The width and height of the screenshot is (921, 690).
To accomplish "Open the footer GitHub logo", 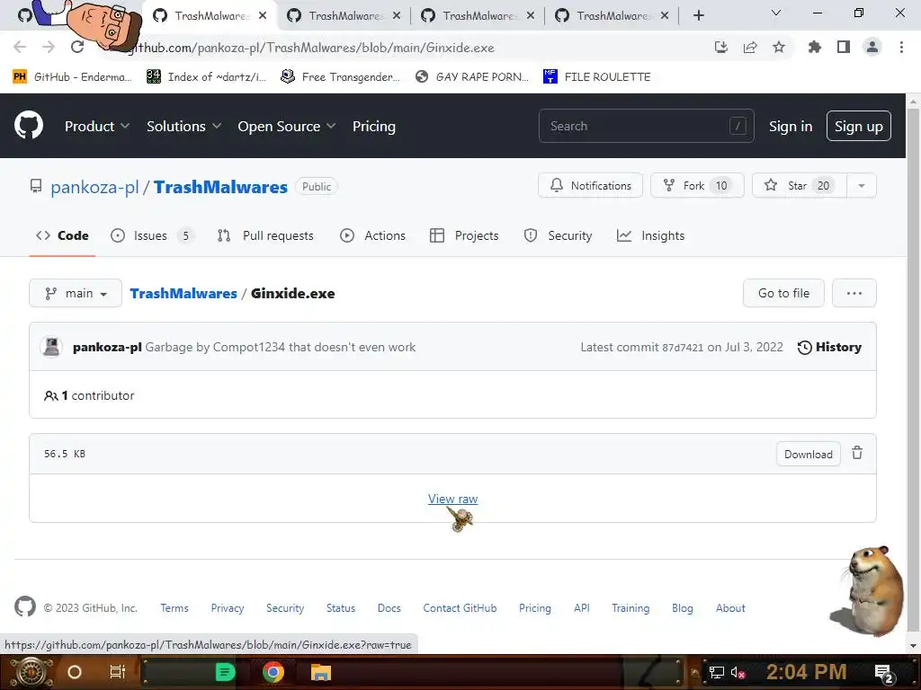I will click(24, 606).
